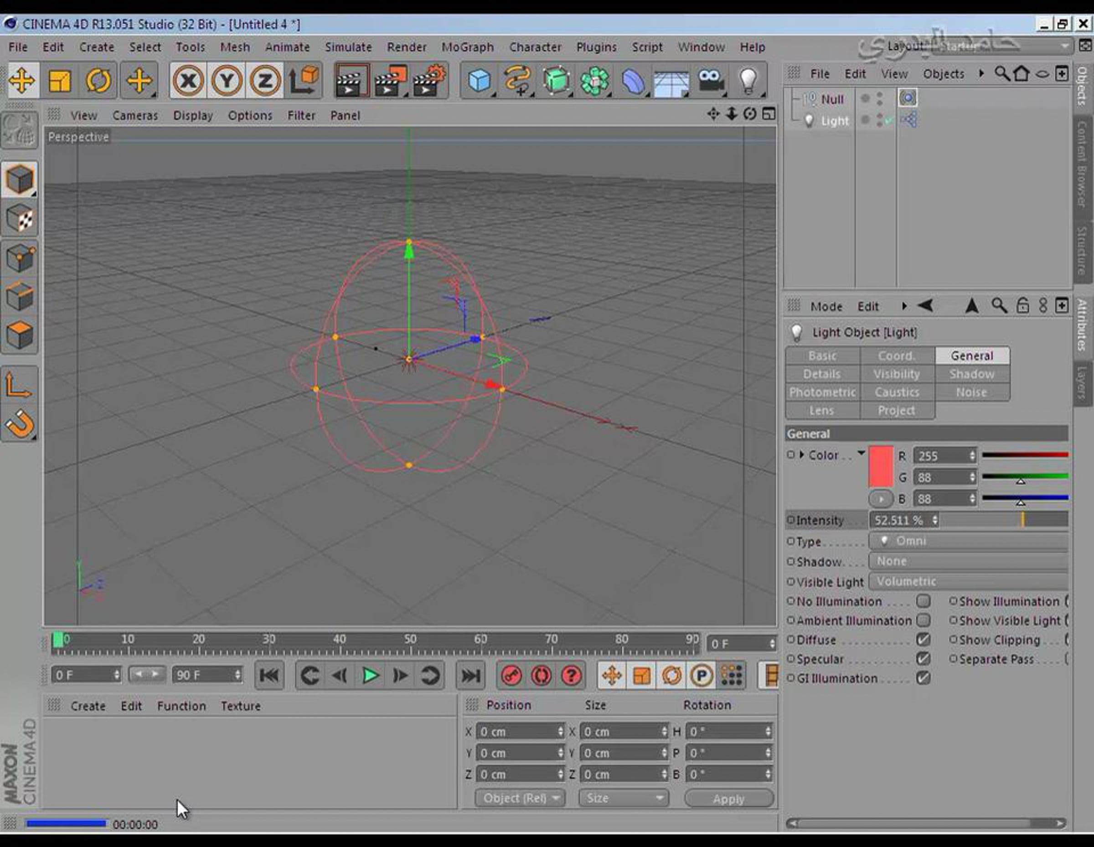Add a light object from toolbar
1094x847 pixels.
click(x=748, y=81)
